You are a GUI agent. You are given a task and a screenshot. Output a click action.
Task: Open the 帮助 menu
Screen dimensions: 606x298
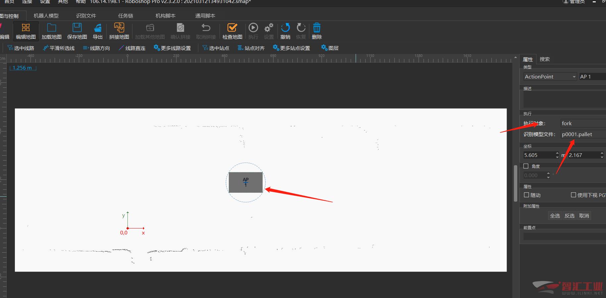tap(80, 2)
